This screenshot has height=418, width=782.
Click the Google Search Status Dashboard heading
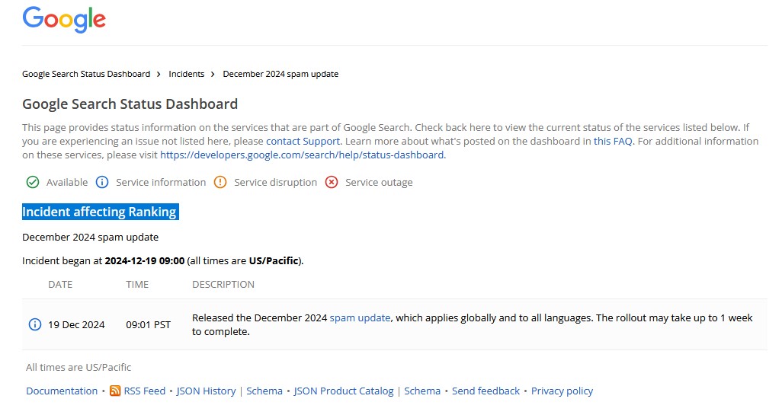[130, 104]
